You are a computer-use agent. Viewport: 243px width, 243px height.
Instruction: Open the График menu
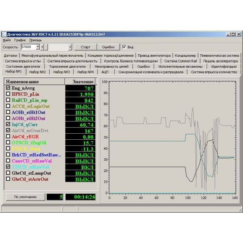[20, 40]
